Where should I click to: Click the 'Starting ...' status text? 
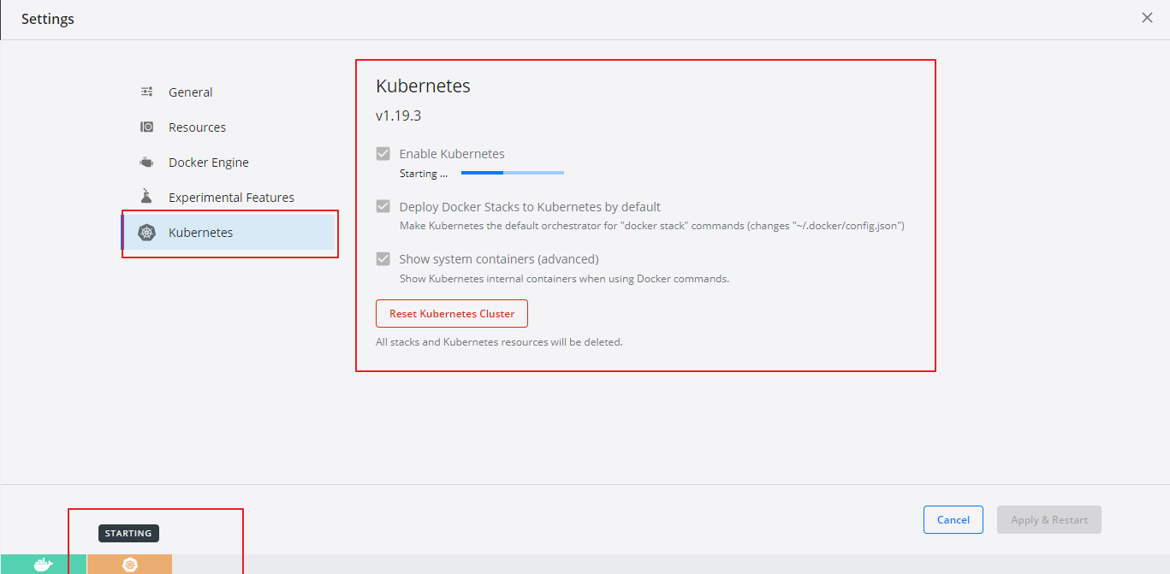424,174
